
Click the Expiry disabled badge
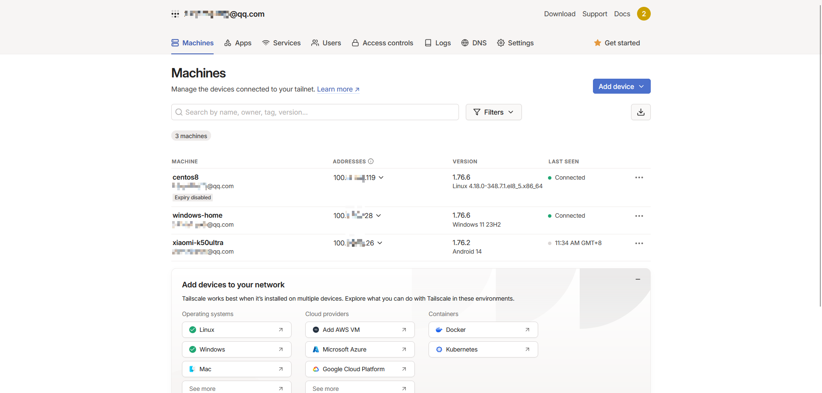pyautogui.click(x=193, y=198)
